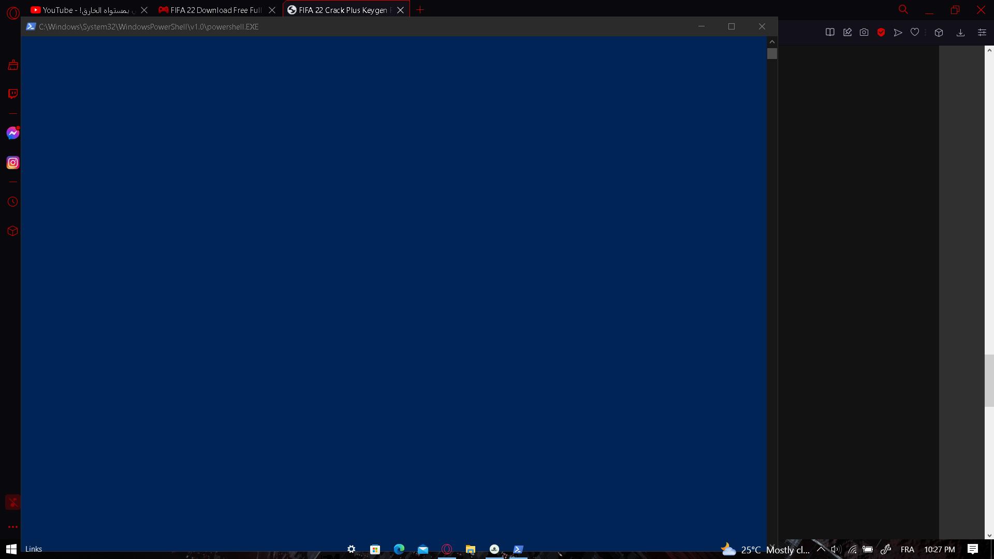The width and height of the screenshot is (994, 559).
Task: Open the Twitch panel in the sidebar
Action: [x=13, y=94]
